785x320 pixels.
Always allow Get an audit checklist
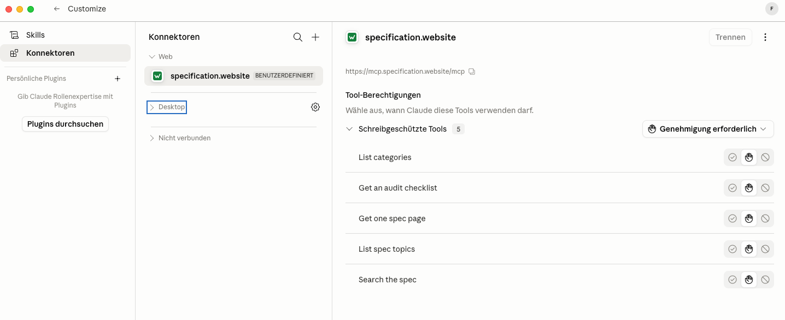(x=733, y=188)
